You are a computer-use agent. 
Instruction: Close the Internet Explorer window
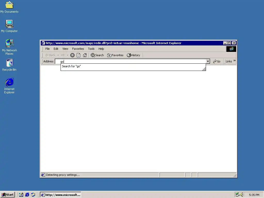click(234, 43)
